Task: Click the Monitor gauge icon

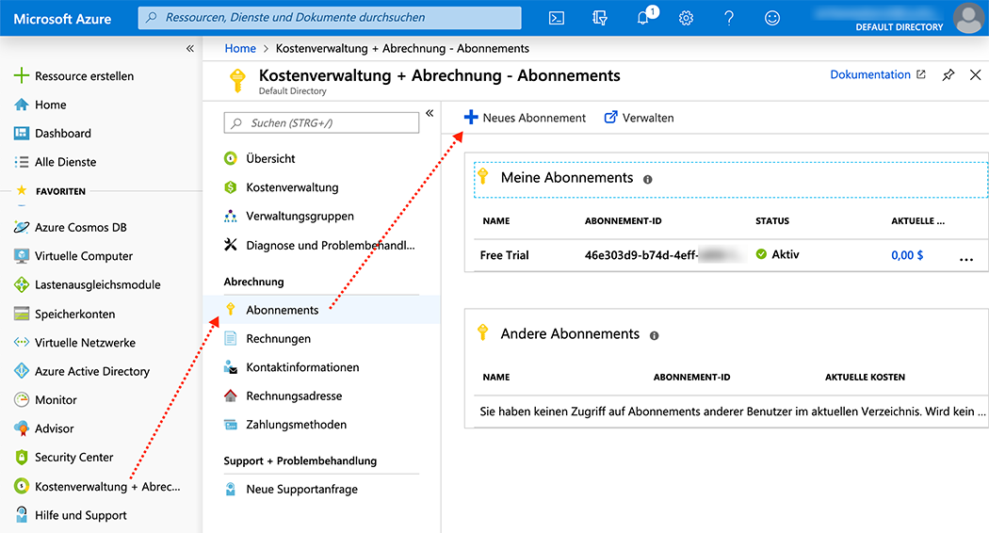Action: point(22,400)
